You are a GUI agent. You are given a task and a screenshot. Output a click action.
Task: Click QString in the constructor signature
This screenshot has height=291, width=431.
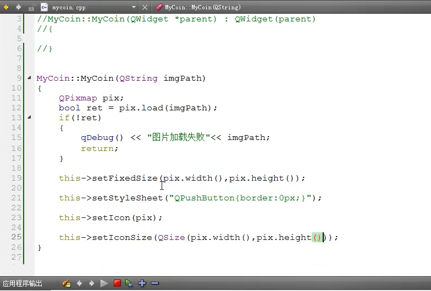(x=139, y=78)
